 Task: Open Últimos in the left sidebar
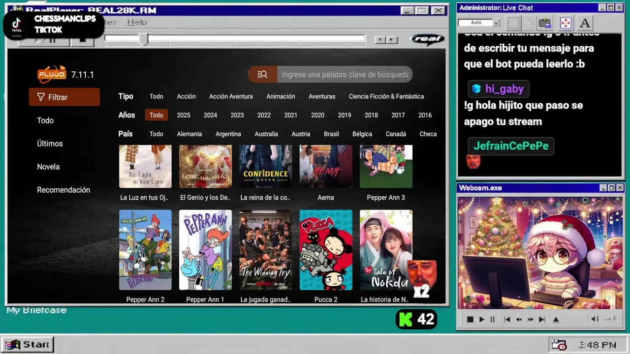pyautogui.click(x=50, y=144)
